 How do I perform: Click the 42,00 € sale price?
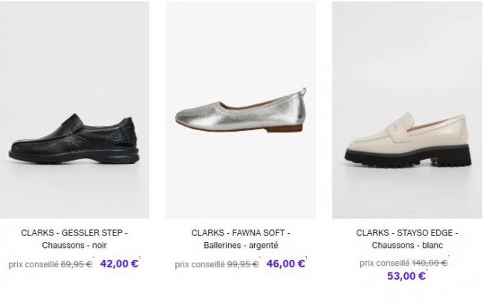[x=118, y=264]
